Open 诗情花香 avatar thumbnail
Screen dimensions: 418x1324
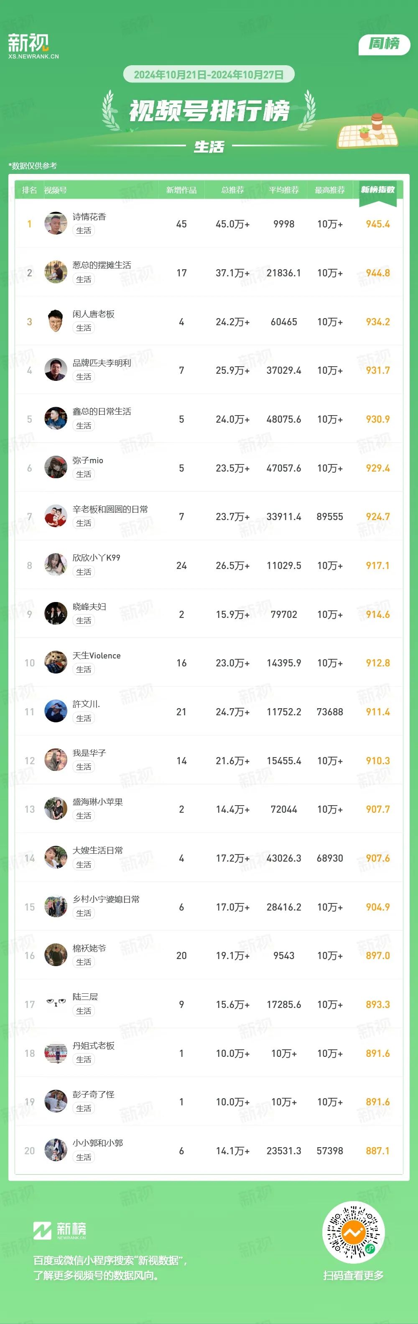coord(56,224)
